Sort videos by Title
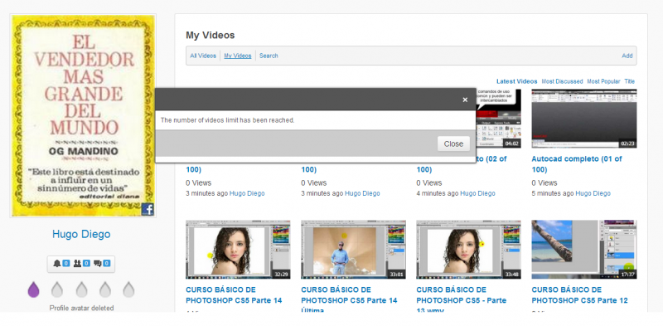This screenshot has width=663, height=326. point(630,81)
